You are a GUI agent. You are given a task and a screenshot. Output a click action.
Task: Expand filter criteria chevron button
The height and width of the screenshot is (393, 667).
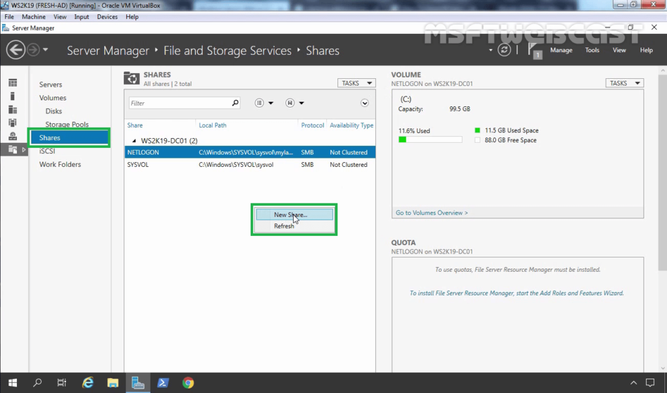(365, 103)
